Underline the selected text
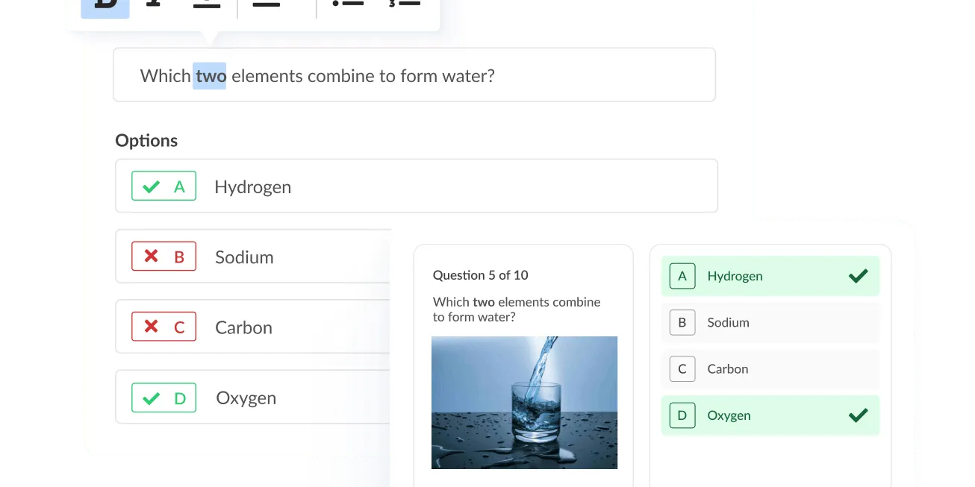This screenshot has width=975, height=487. [x=207, y=4]
